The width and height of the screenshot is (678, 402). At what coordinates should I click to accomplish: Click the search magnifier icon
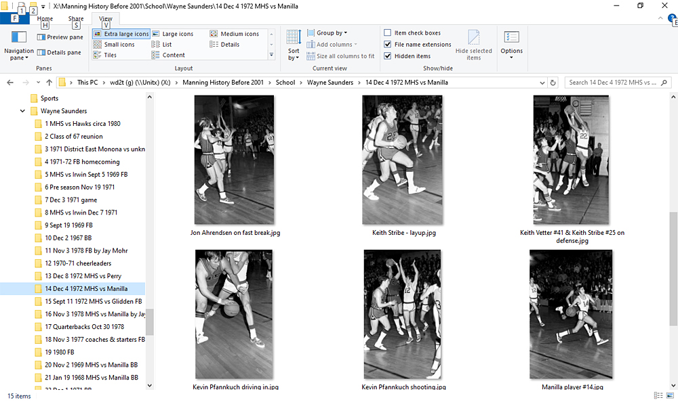(x=664, y=83)
